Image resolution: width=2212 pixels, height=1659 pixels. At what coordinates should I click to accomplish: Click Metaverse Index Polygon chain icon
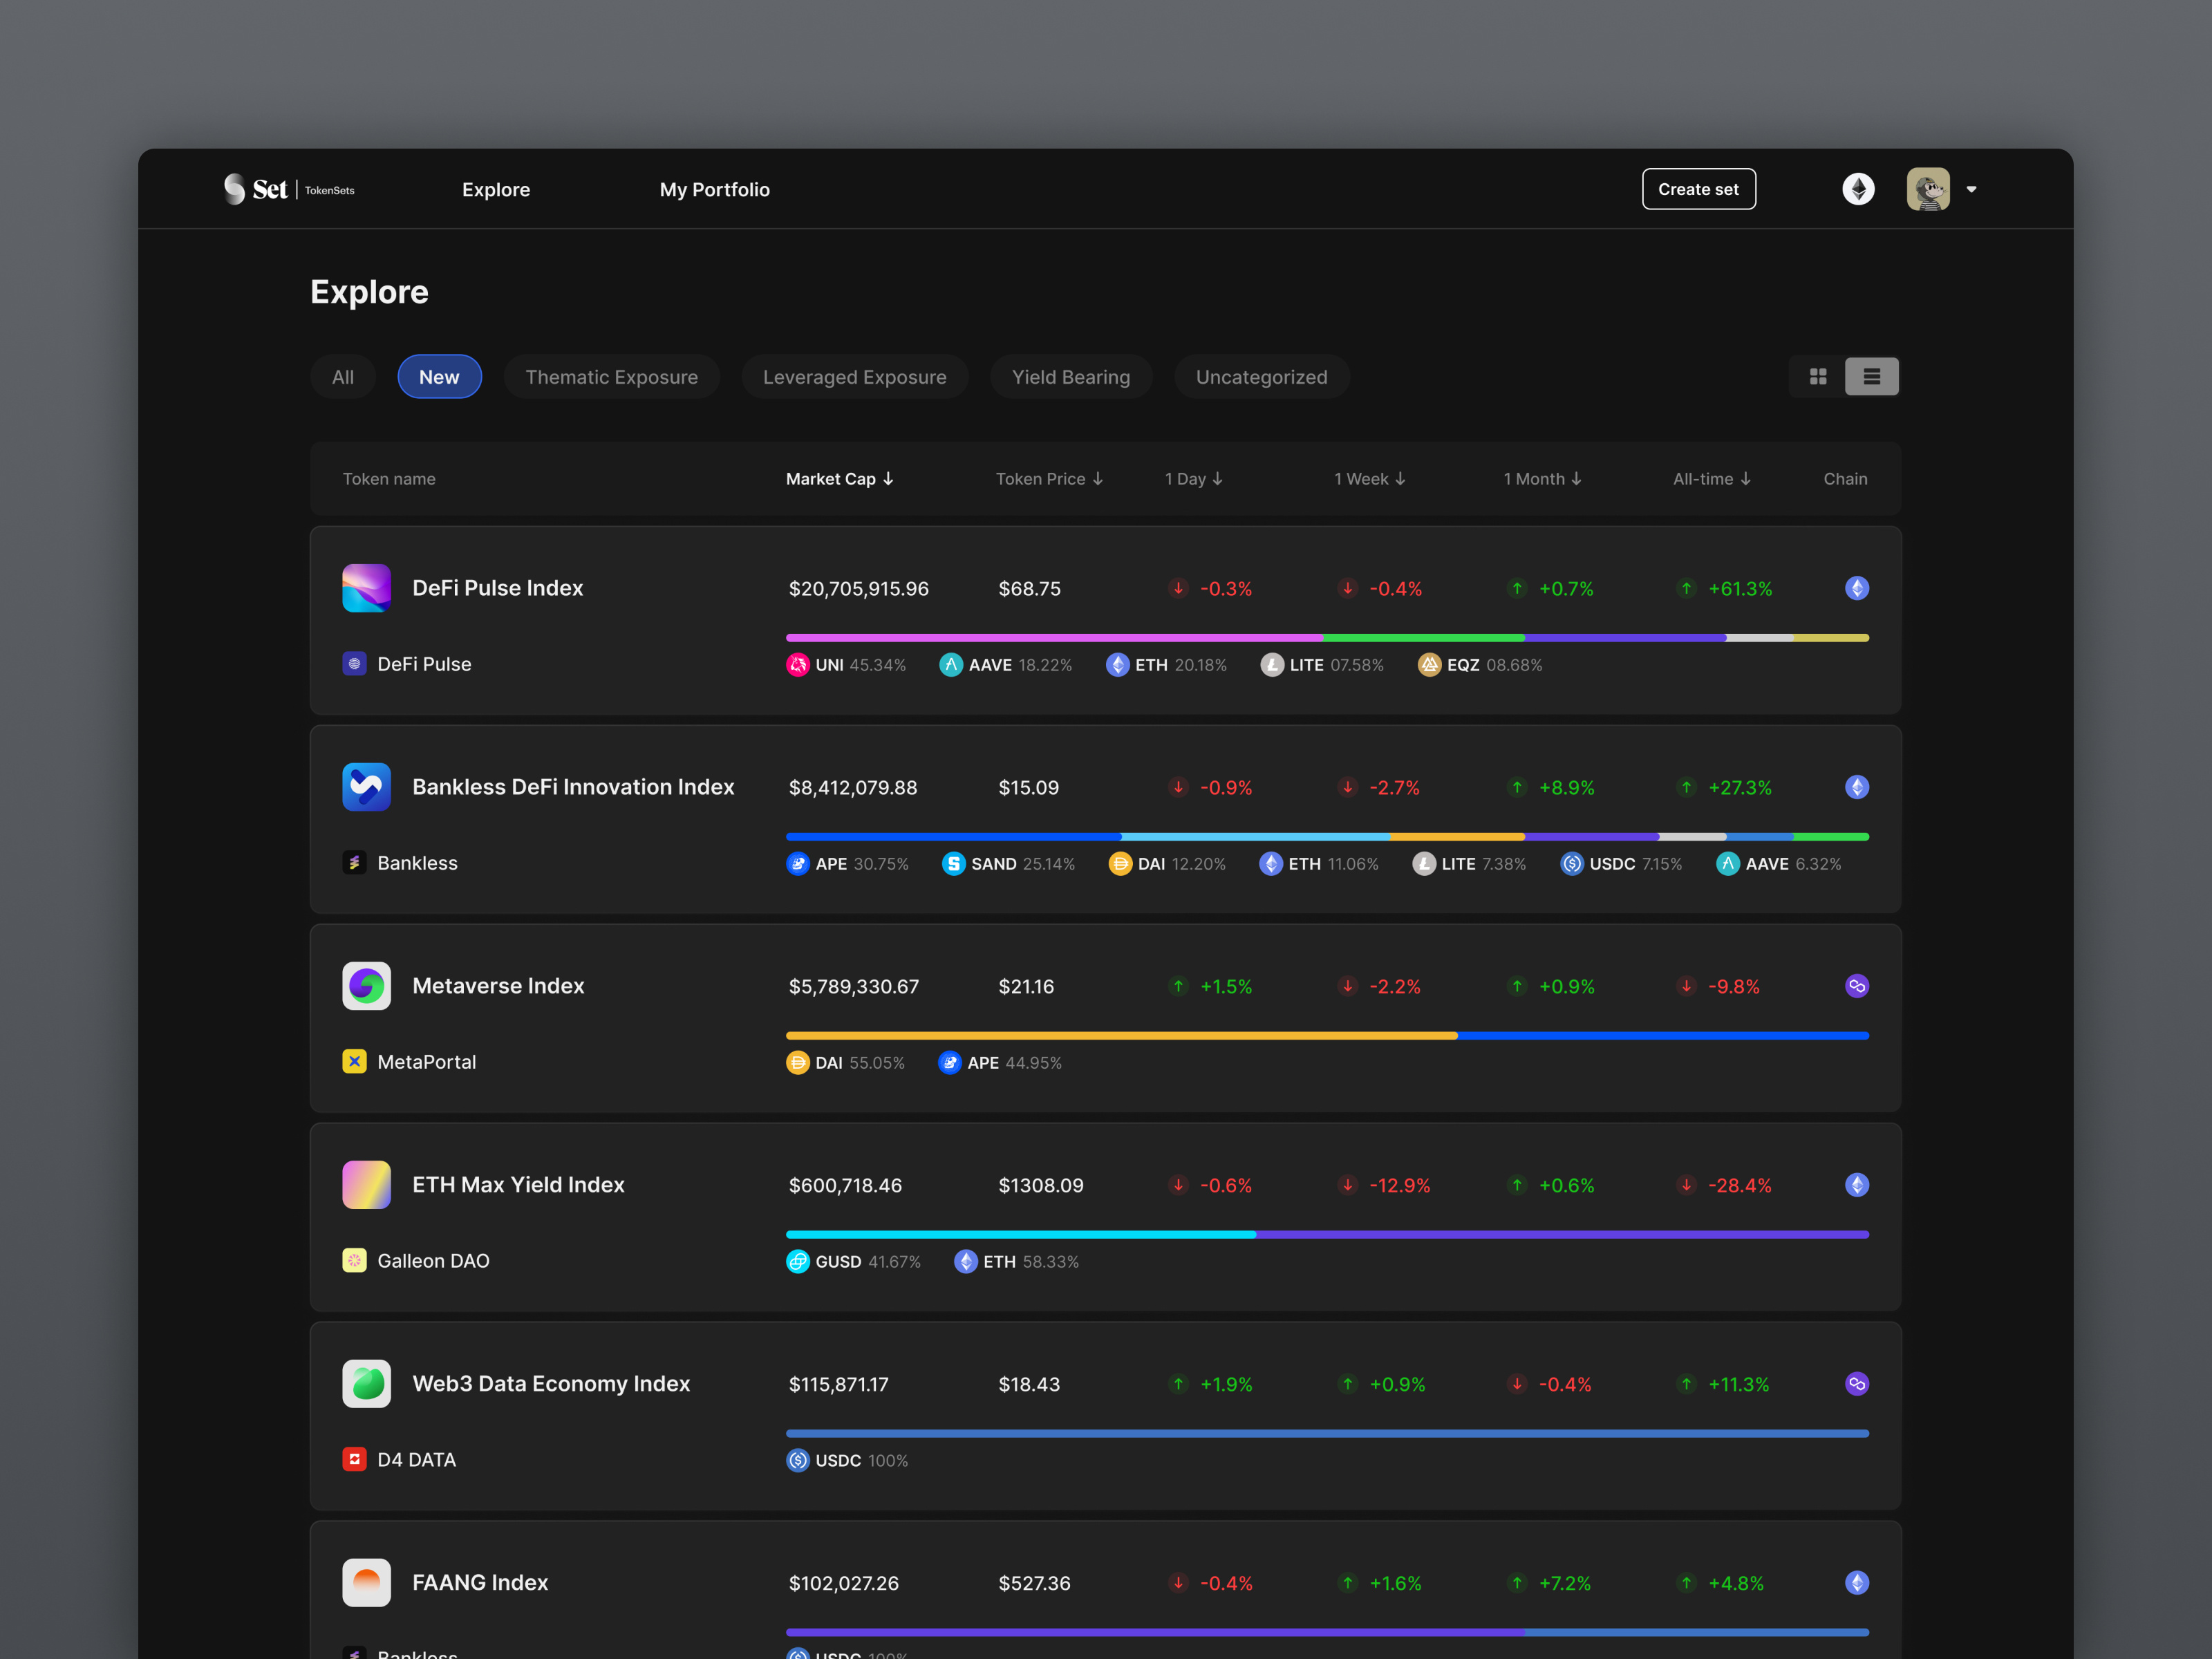tap(1857, 986)
